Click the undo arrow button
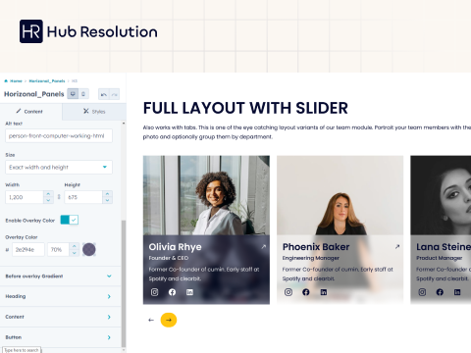The width and height of the screenshot is (471, 353). pyautogui.click(x=104, y=94)
